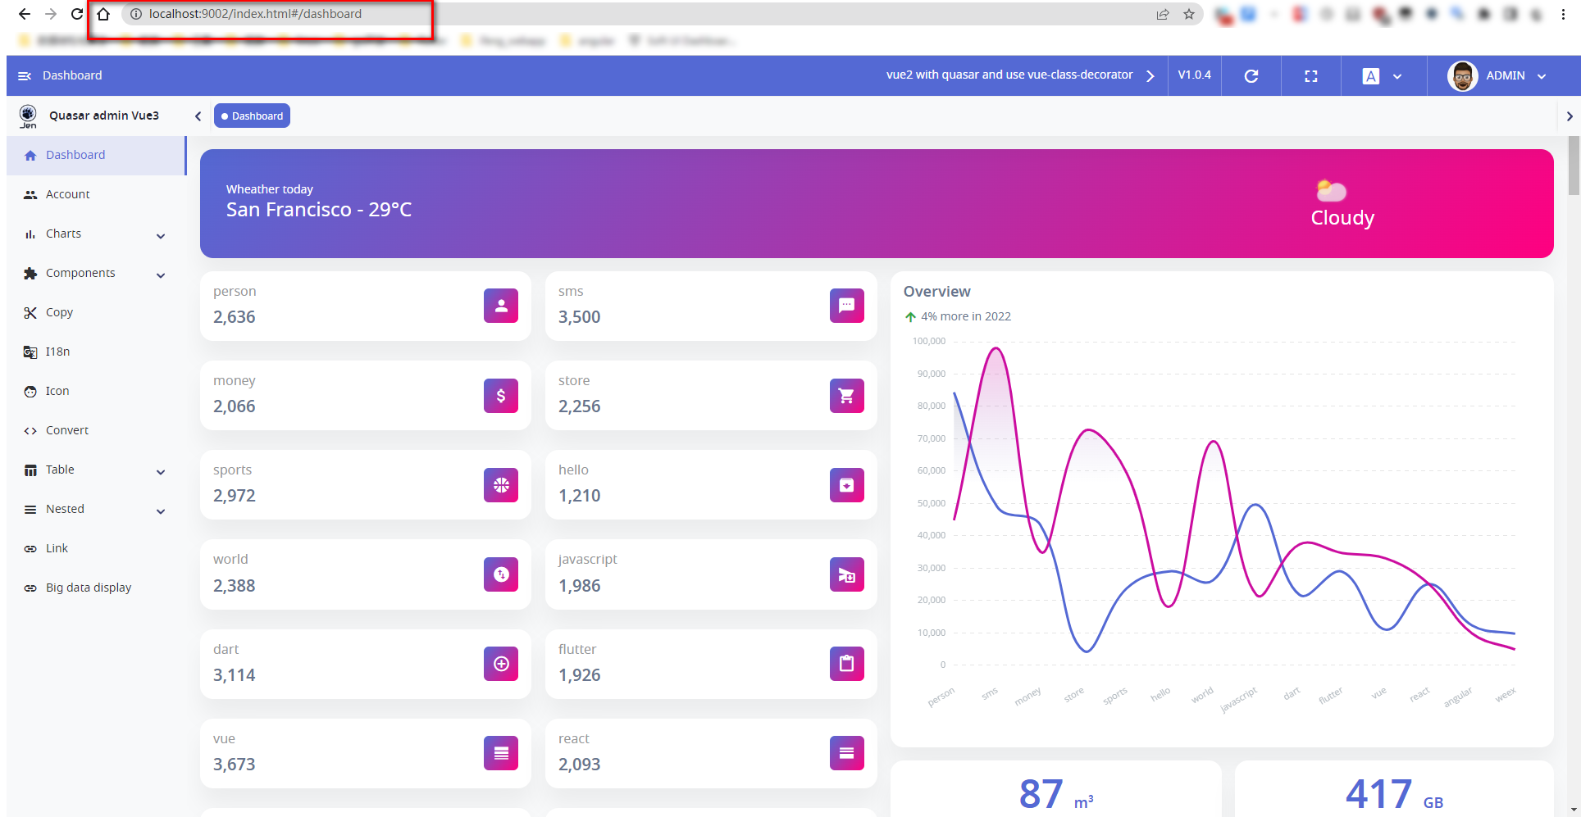Expand the Components sidebar menu
The height and width of the screenshot is (817, 1581).
[96, 273]
